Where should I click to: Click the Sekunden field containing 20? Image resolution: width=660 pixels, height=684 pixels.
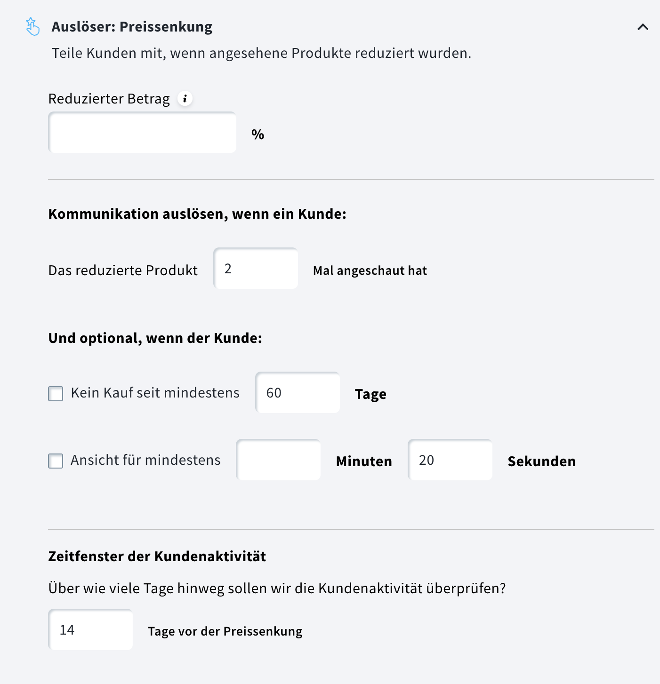click(x=450, y=460)
